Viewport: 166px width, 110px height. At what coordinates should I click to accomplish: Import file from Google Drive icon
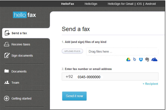click(x=128, y=60)
